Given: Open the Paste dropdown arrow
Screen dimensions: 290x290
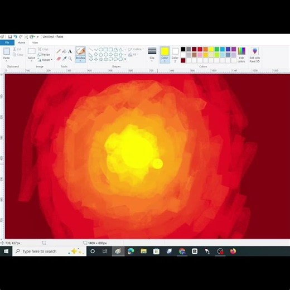Looking at the screenshot, I should (x=7, y=61).
